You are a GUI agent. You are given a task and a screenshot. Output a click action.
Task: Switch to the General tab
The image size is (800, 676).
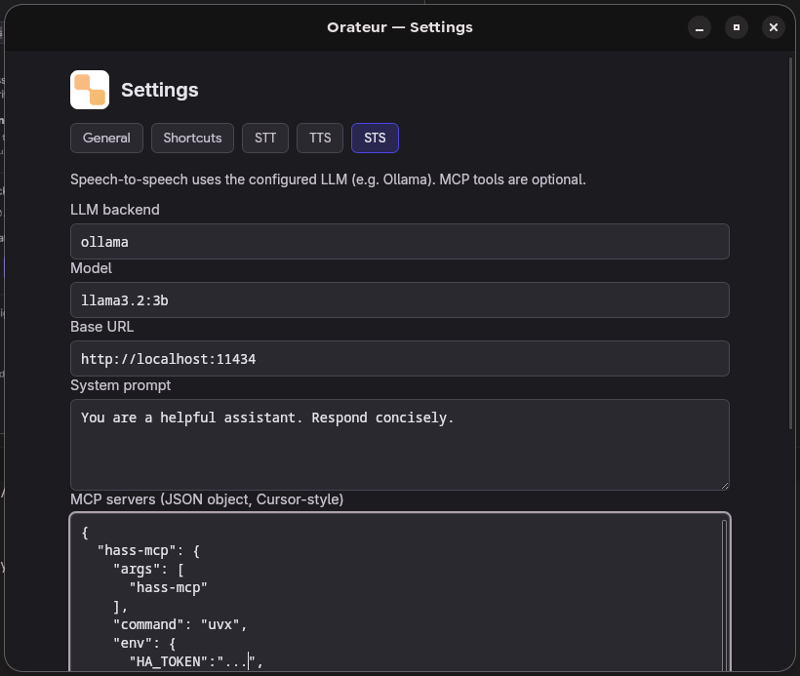(x=106, y=138)
